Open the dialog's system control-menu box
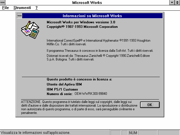 [20, 16]
